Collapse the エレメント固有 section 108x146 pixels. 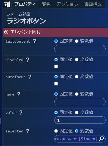pyautogui.click(x=6, y=32)
